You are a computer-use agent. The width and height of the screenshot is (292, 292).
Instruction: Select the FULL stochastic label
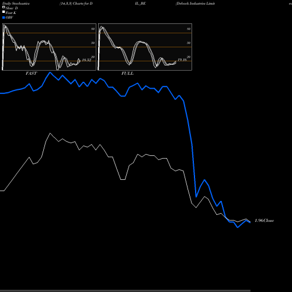click(127, 74)
